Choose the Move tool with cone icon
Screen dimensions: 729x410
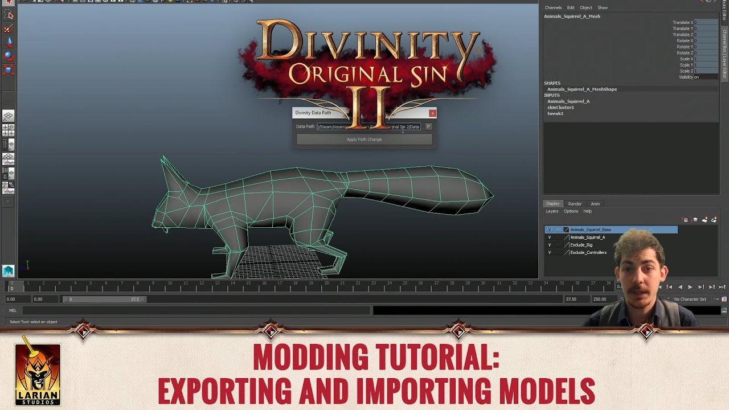pyautogui.click(x=9, y=43)
